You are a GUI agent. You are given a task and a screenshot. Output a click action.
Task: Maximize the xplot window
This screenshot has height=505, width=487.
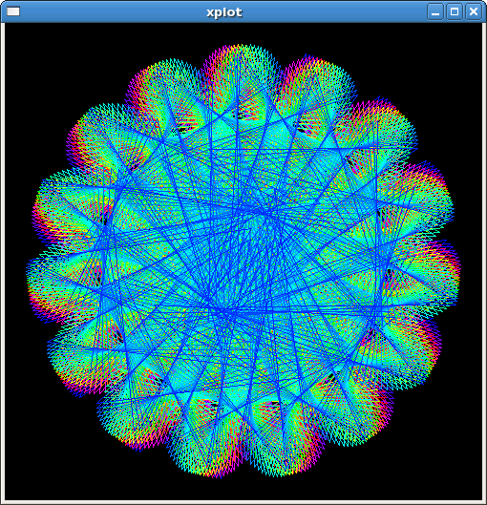[x=455, y=11]
